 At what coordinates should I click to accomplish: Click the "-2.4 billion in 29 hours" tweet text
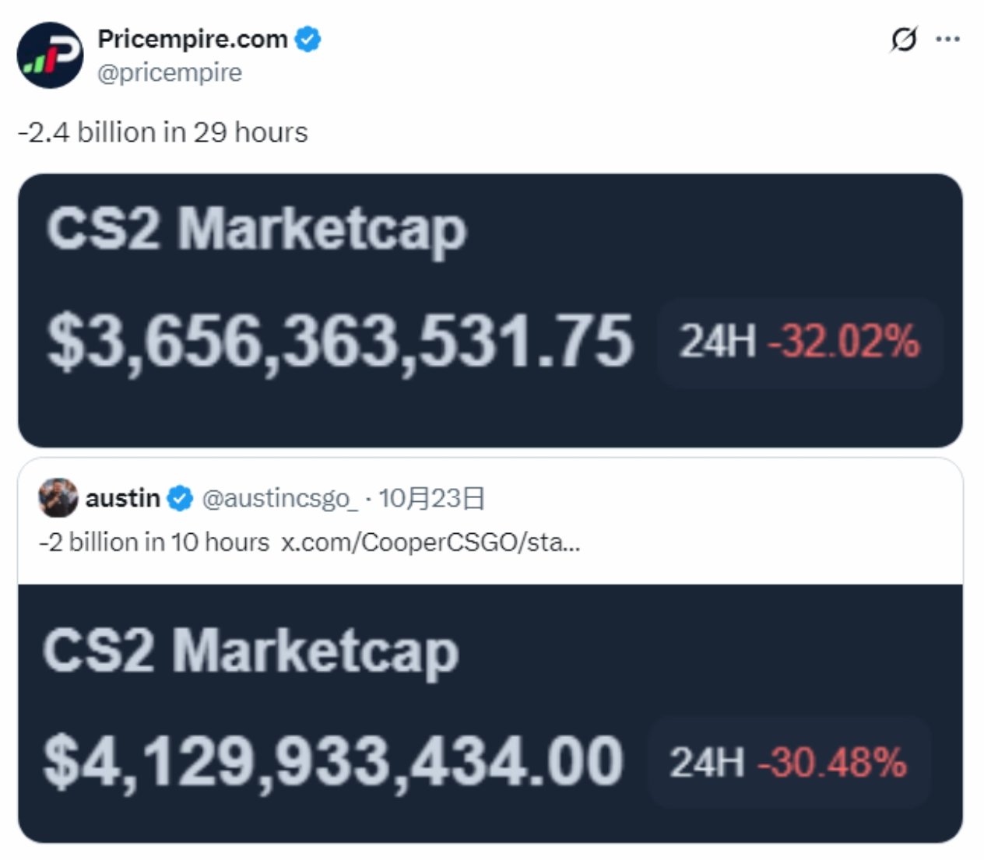tap(163, 132)
